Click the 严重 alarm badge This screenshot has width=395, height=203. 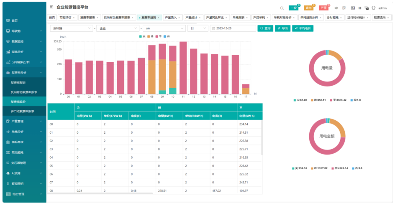(323, 8)
